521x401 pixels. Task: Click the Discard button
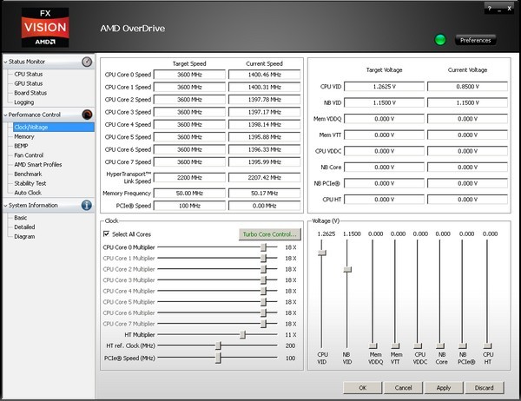point(484,388)
